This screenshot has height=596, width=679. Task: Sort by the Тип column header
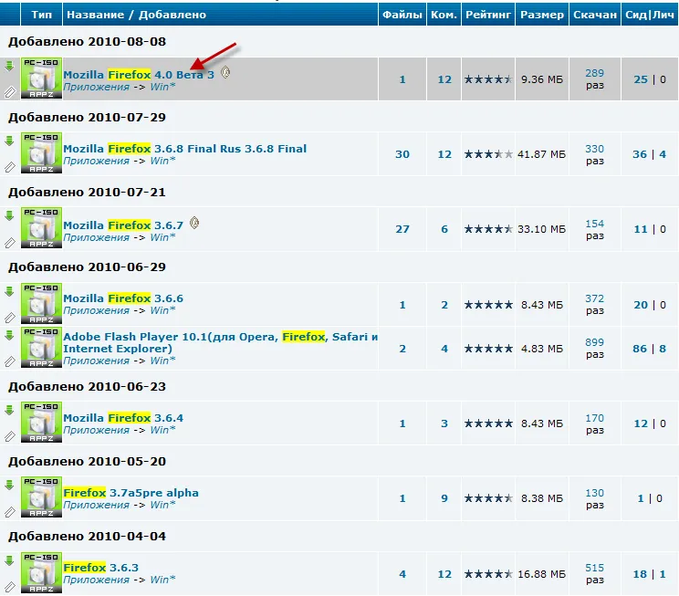point(42,15)
